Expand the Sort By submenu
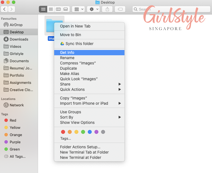 (89, 117)
